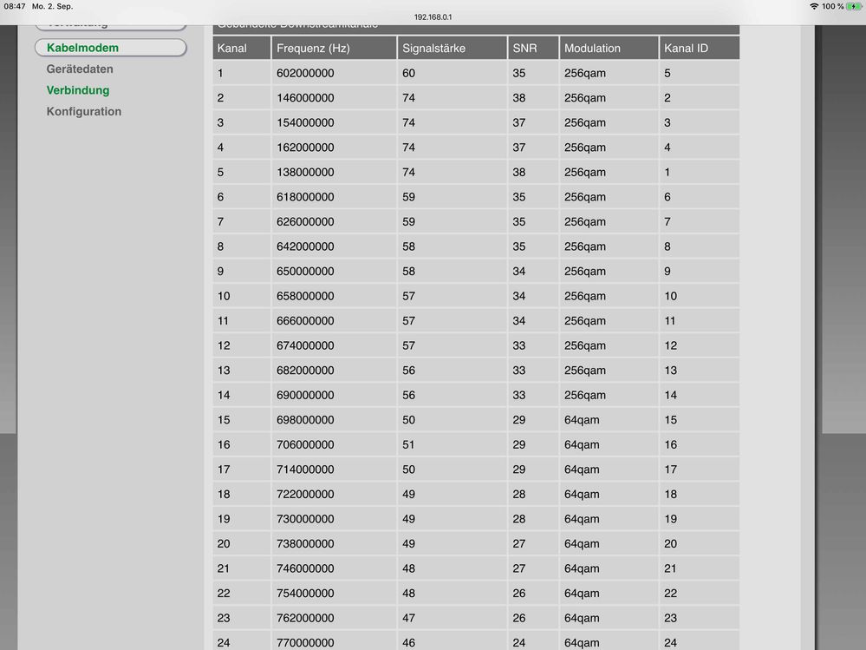Select signal strength 60 in Kanal 1 row
866x650 pixels.
pyautogui.click(x=453, y=73)
